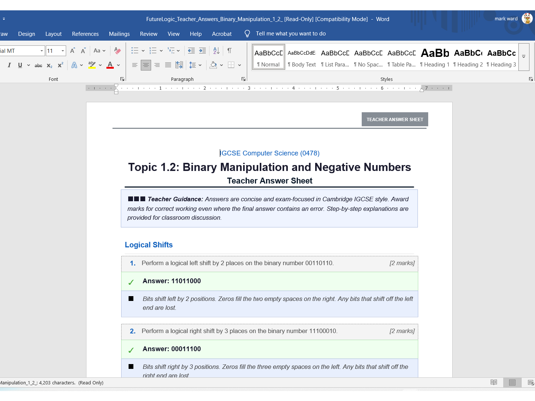Toggle Italic formatting
Viewport: 535px width, 401px height.
(9, 65)
